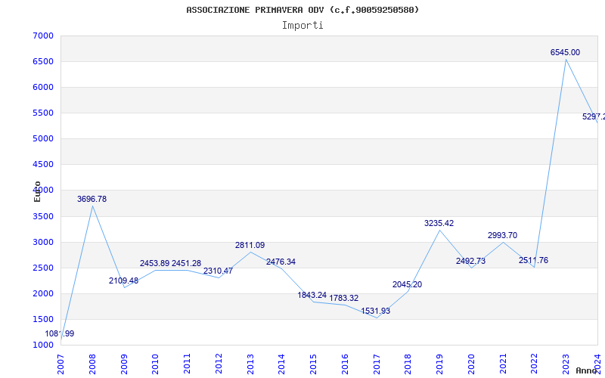Click the 2022 x-axis year label
The image size is (605, 378).
535,364
